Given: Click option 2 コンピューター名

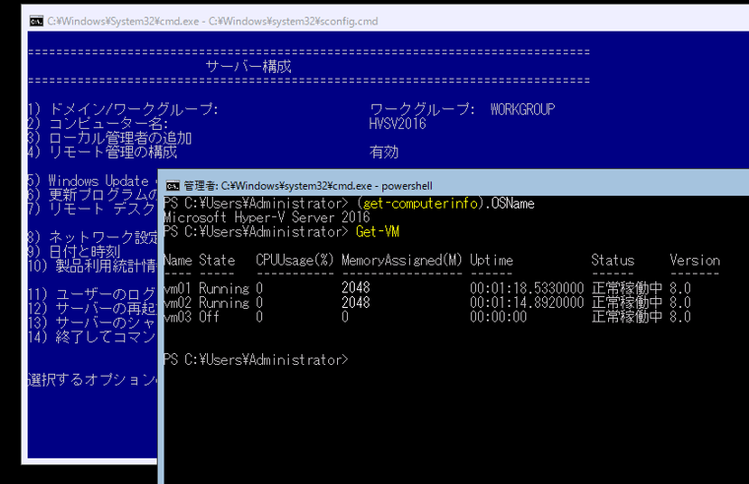Looking at the screenshot, I should click(x=98, y=124).
